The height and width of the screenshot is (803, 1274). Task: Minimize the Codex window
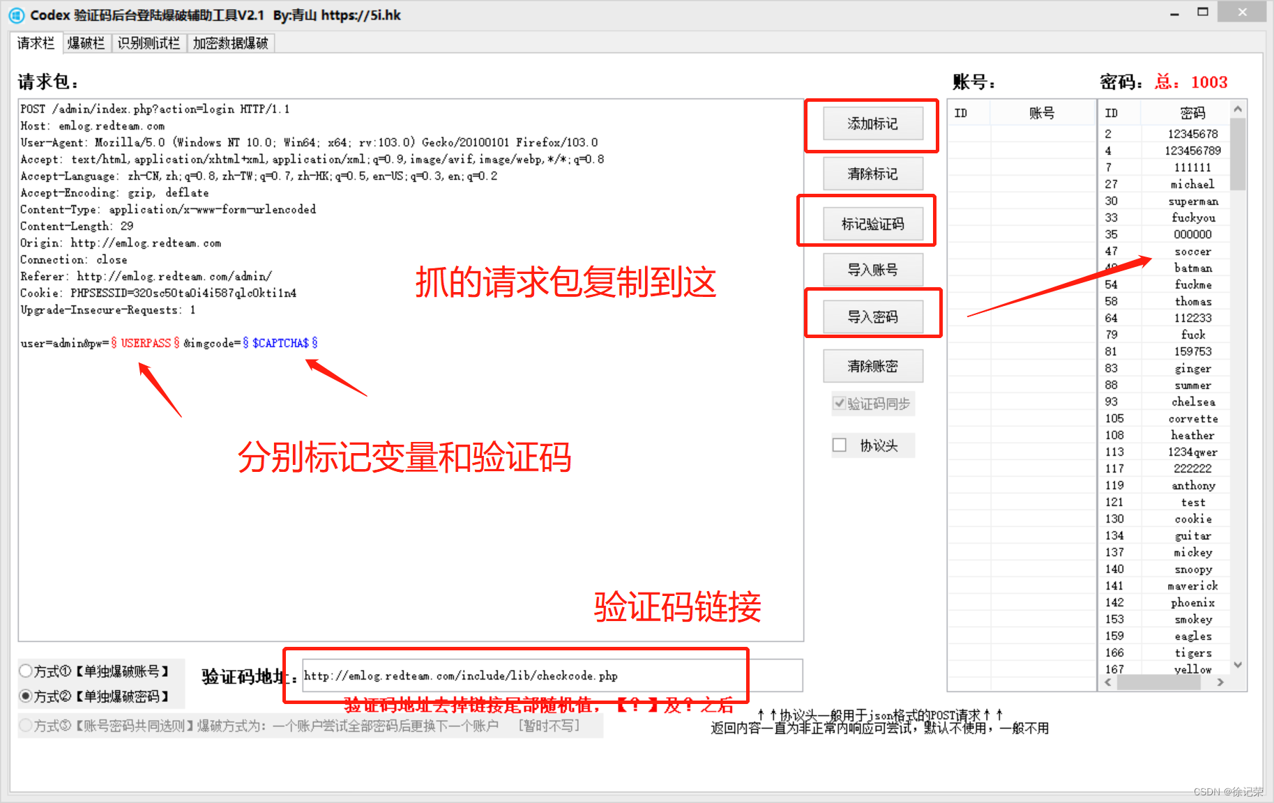(1174, 13)
